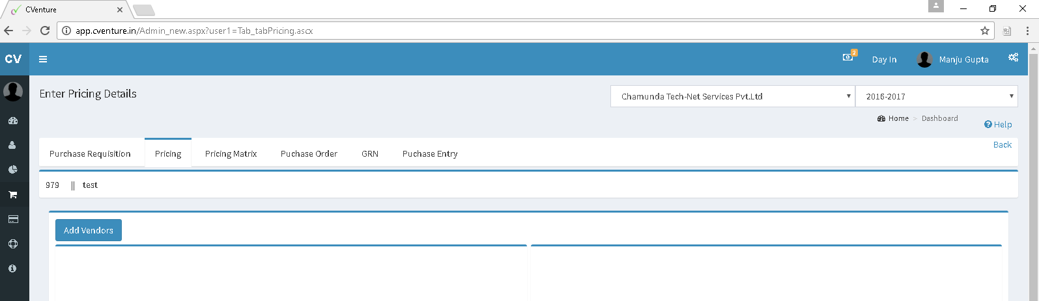Screen dimensions: 1039x301
Task: Click the CV logo in header
Action: point(14,59)
